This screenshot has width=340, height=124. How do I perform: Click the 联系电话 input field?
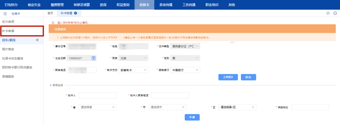coord(82,70)
